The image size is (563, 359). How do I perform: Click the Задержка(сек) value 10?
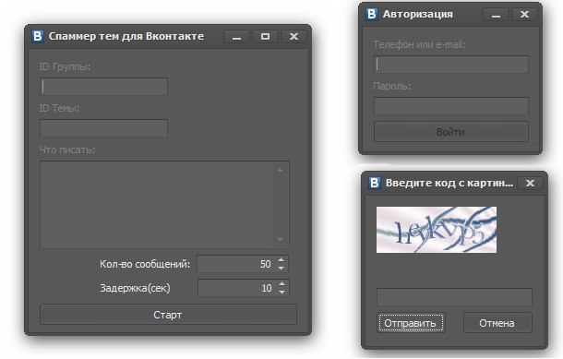(267, 288)
